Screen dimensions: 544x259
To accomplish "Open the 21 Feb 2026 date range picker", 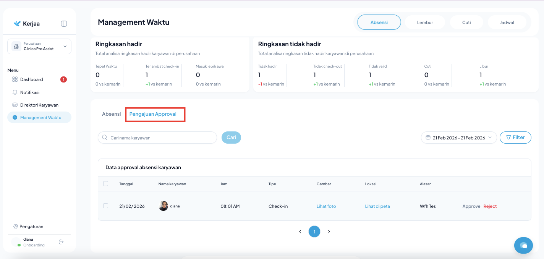I will point(458,138).
